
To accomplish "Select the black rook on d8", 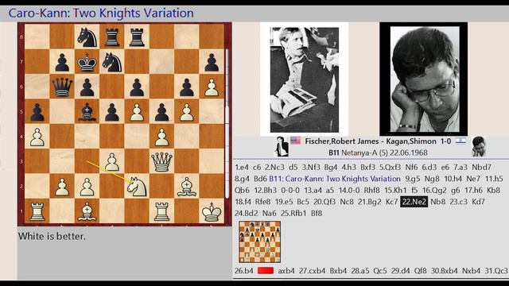I will point(111,37).
